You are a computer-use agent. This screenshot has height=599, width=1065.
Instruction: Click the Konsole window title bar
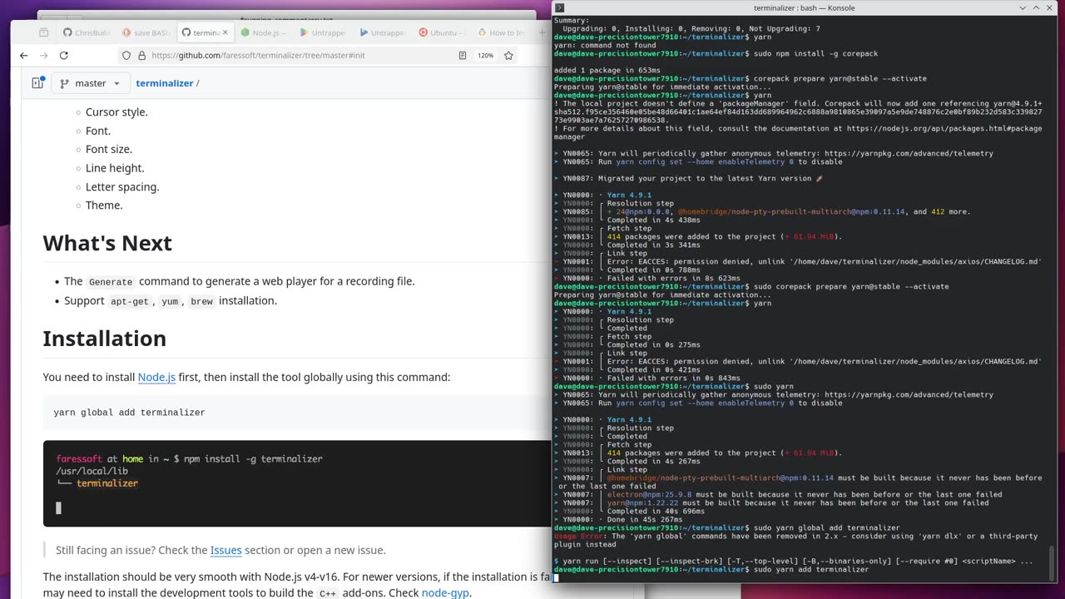[804, 7]
